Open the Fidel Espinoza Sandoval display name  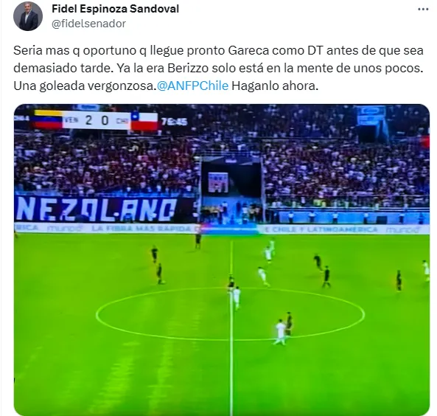coord(116,9)
